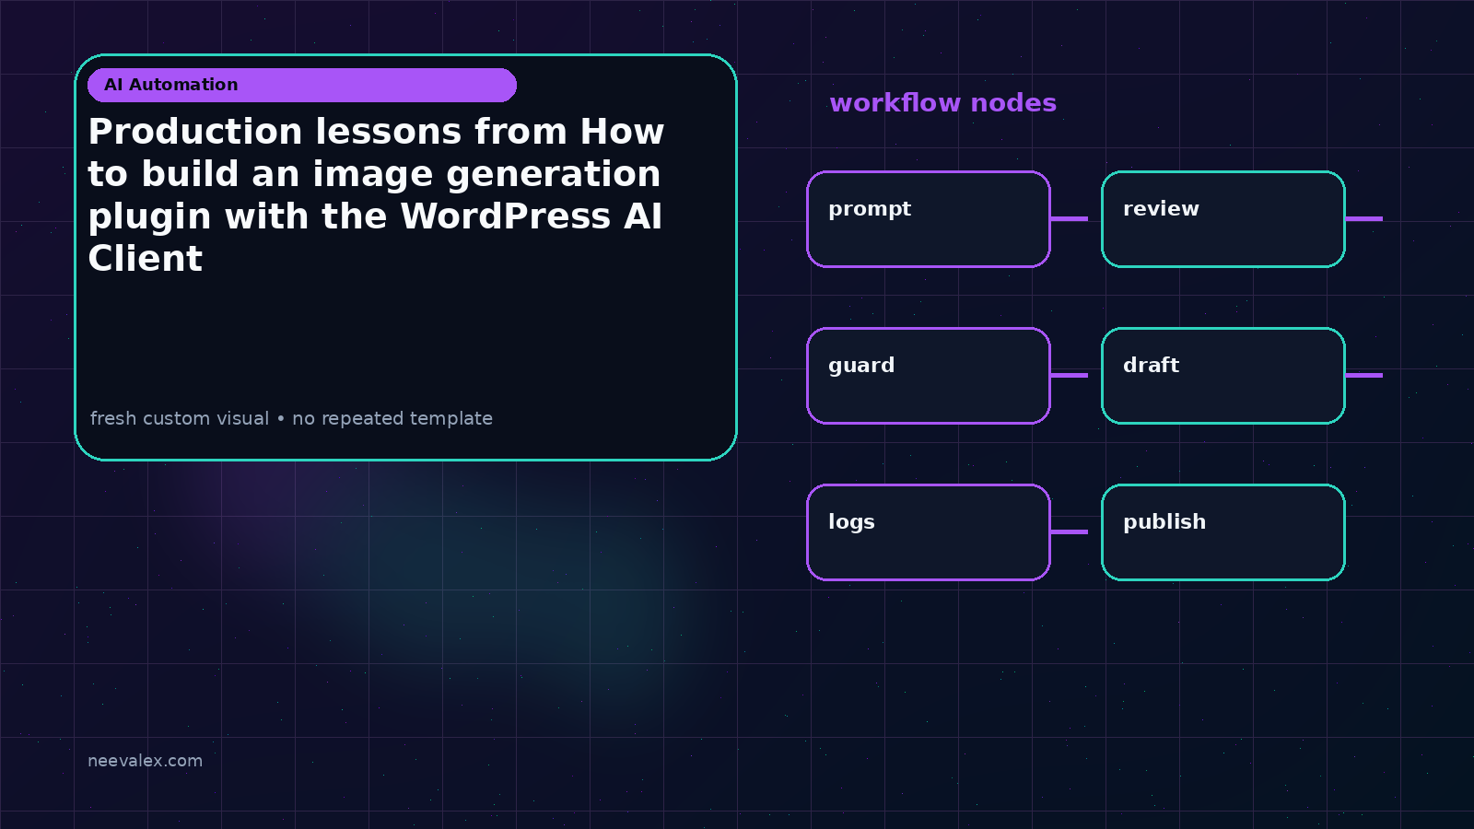The image size is (1474, 829).
Task: Click 'fresh custom visual' caption text
Action: coord(291,418)
